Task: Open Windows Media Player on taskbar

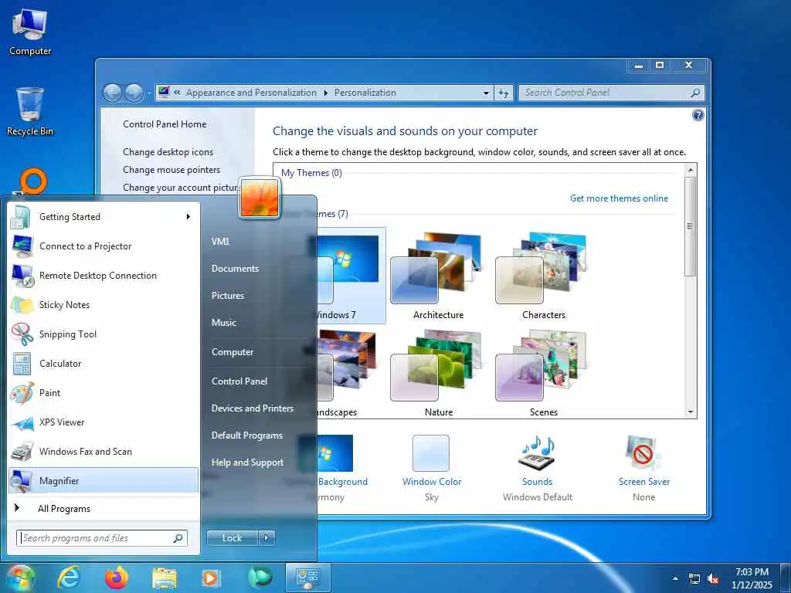Action: 211,578
